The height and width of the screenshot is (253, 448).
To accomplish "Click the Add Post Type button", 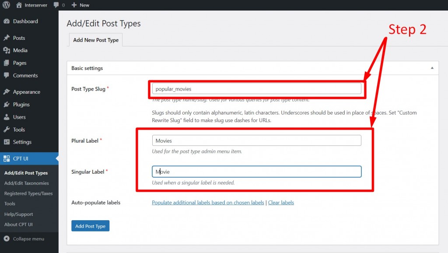I will (90, 226).
